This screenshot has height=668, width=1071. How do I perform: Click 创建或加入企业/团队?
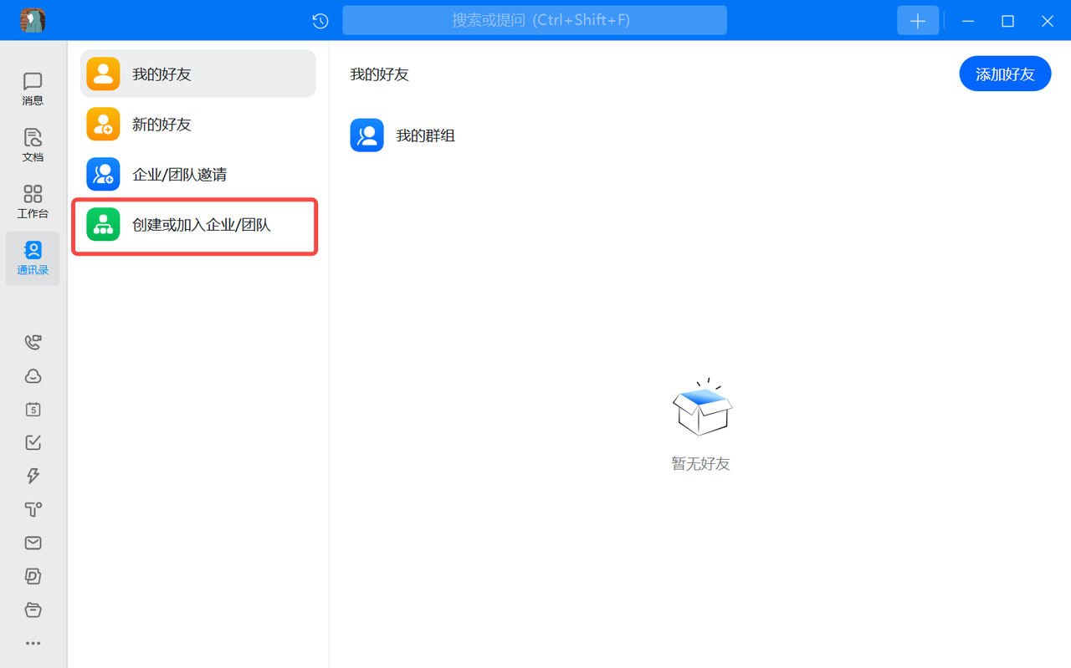(x=198, y=225)
